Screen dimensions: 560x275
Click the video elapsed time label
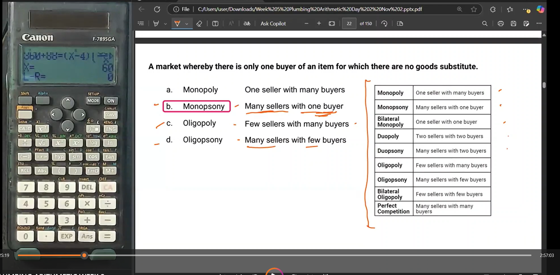point(4,255)
